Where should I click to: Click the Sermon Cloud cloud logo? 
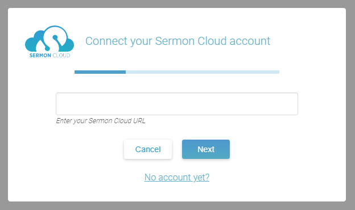pyautogui.click(x=49, y=41)
